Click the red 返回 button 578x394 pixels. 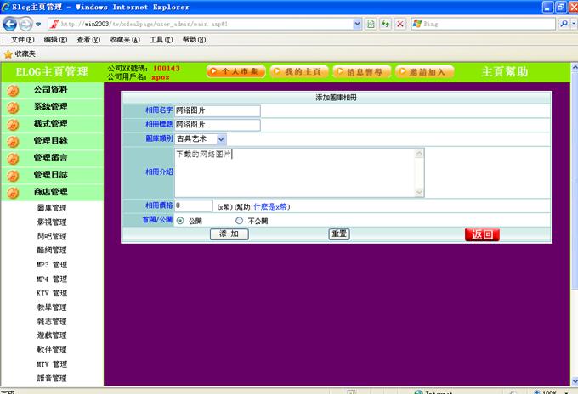tap(482, 234)
